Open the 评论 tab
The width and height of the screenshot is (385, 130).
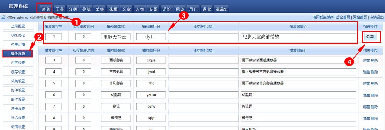167,9
